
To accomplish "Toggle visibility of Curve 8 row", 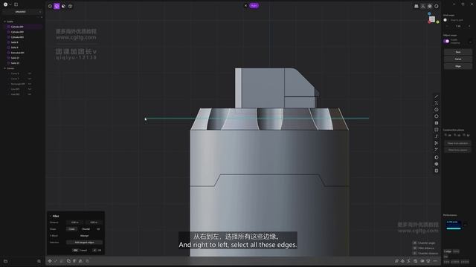I will pos(30,73).
